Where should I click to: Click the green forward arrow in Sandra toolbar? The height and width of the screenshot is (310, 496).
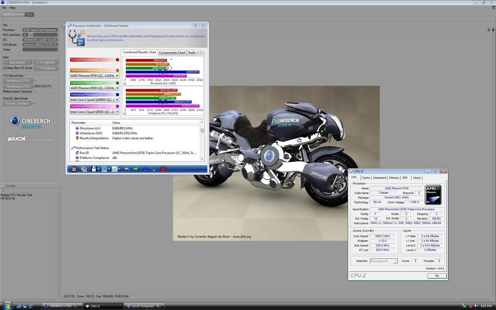pos(135,169)
